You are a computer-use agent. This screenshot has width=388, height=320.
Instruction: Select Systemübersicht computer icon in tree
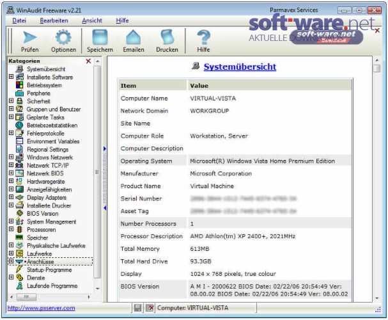pyautogui.click(x=20, y=69)
